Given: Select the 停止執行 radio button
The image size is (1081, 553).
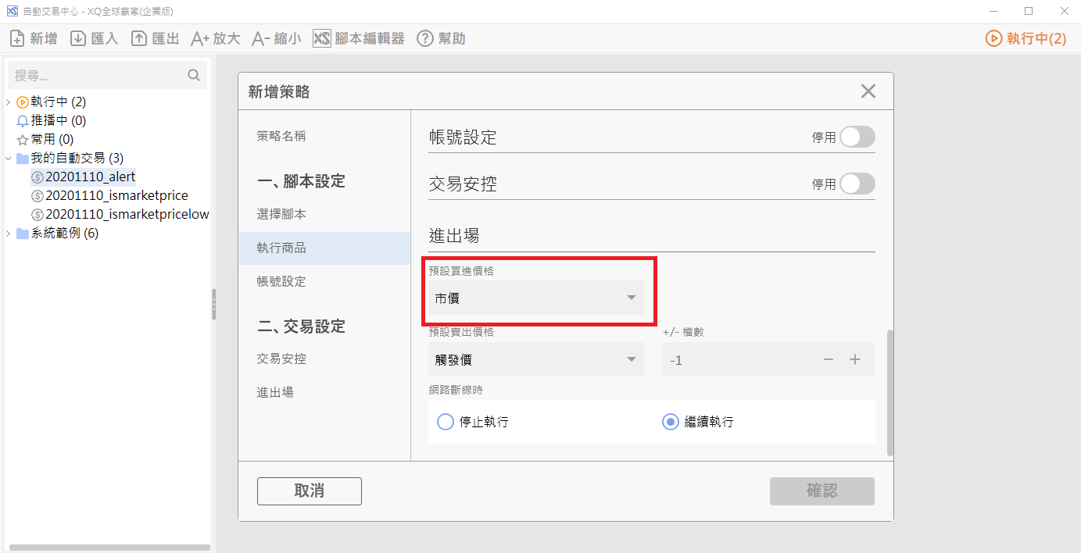Looking at the screenshot, I should click(x=446, y=422).
